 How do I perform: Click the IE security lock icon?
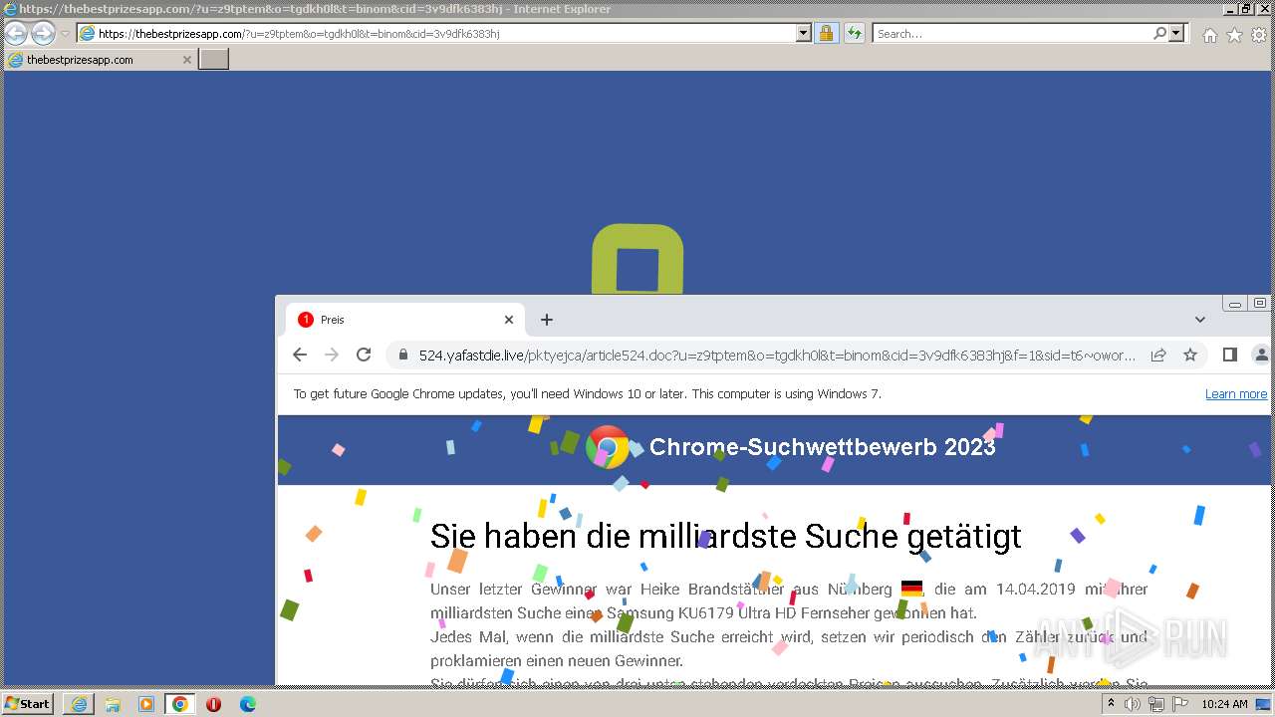click(826, 34)
